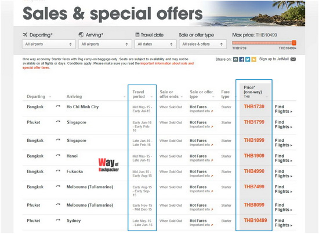Image resolution: width=319 pixels, height=234 pixels.
Task: Click the JetMail envelope icon
Action: [293, 59]
